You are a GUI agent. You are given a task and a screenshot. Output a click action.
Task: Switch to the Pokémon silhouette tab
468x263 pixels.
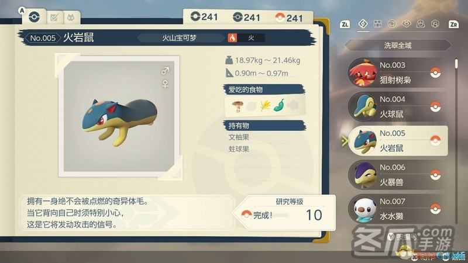coord(71,18)
